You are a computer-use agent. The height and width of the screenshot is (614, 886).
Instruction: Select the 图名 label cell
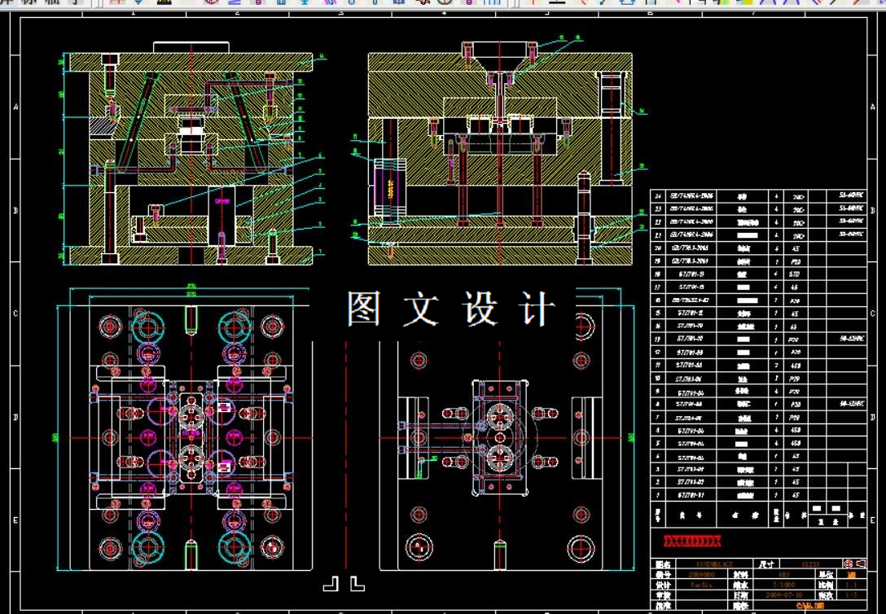pyautogui.click(x=663, y=564)
